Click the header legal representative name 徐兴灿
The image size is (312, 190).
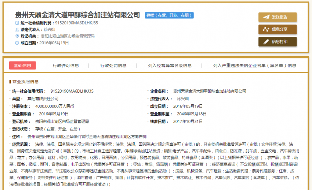point(49,30)
